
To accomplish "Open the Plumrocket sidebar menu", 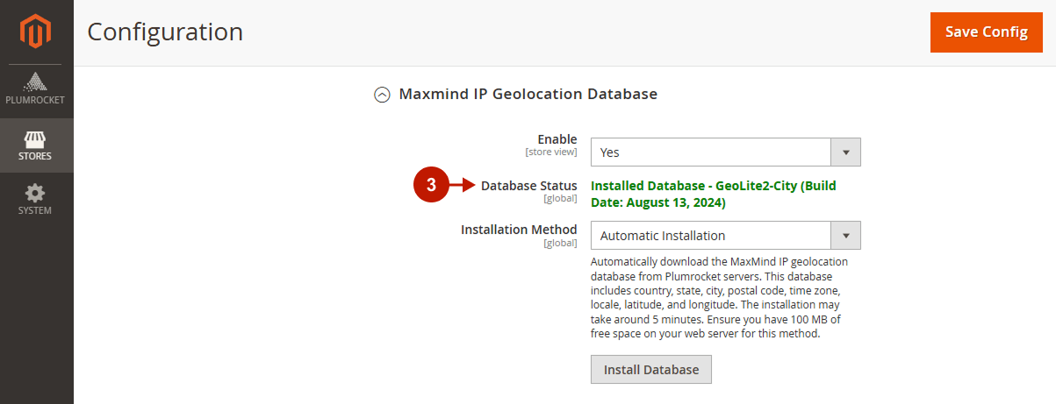I will coord(37,89).
